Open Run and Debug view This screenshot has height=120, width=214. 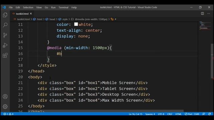pos(5,45)
